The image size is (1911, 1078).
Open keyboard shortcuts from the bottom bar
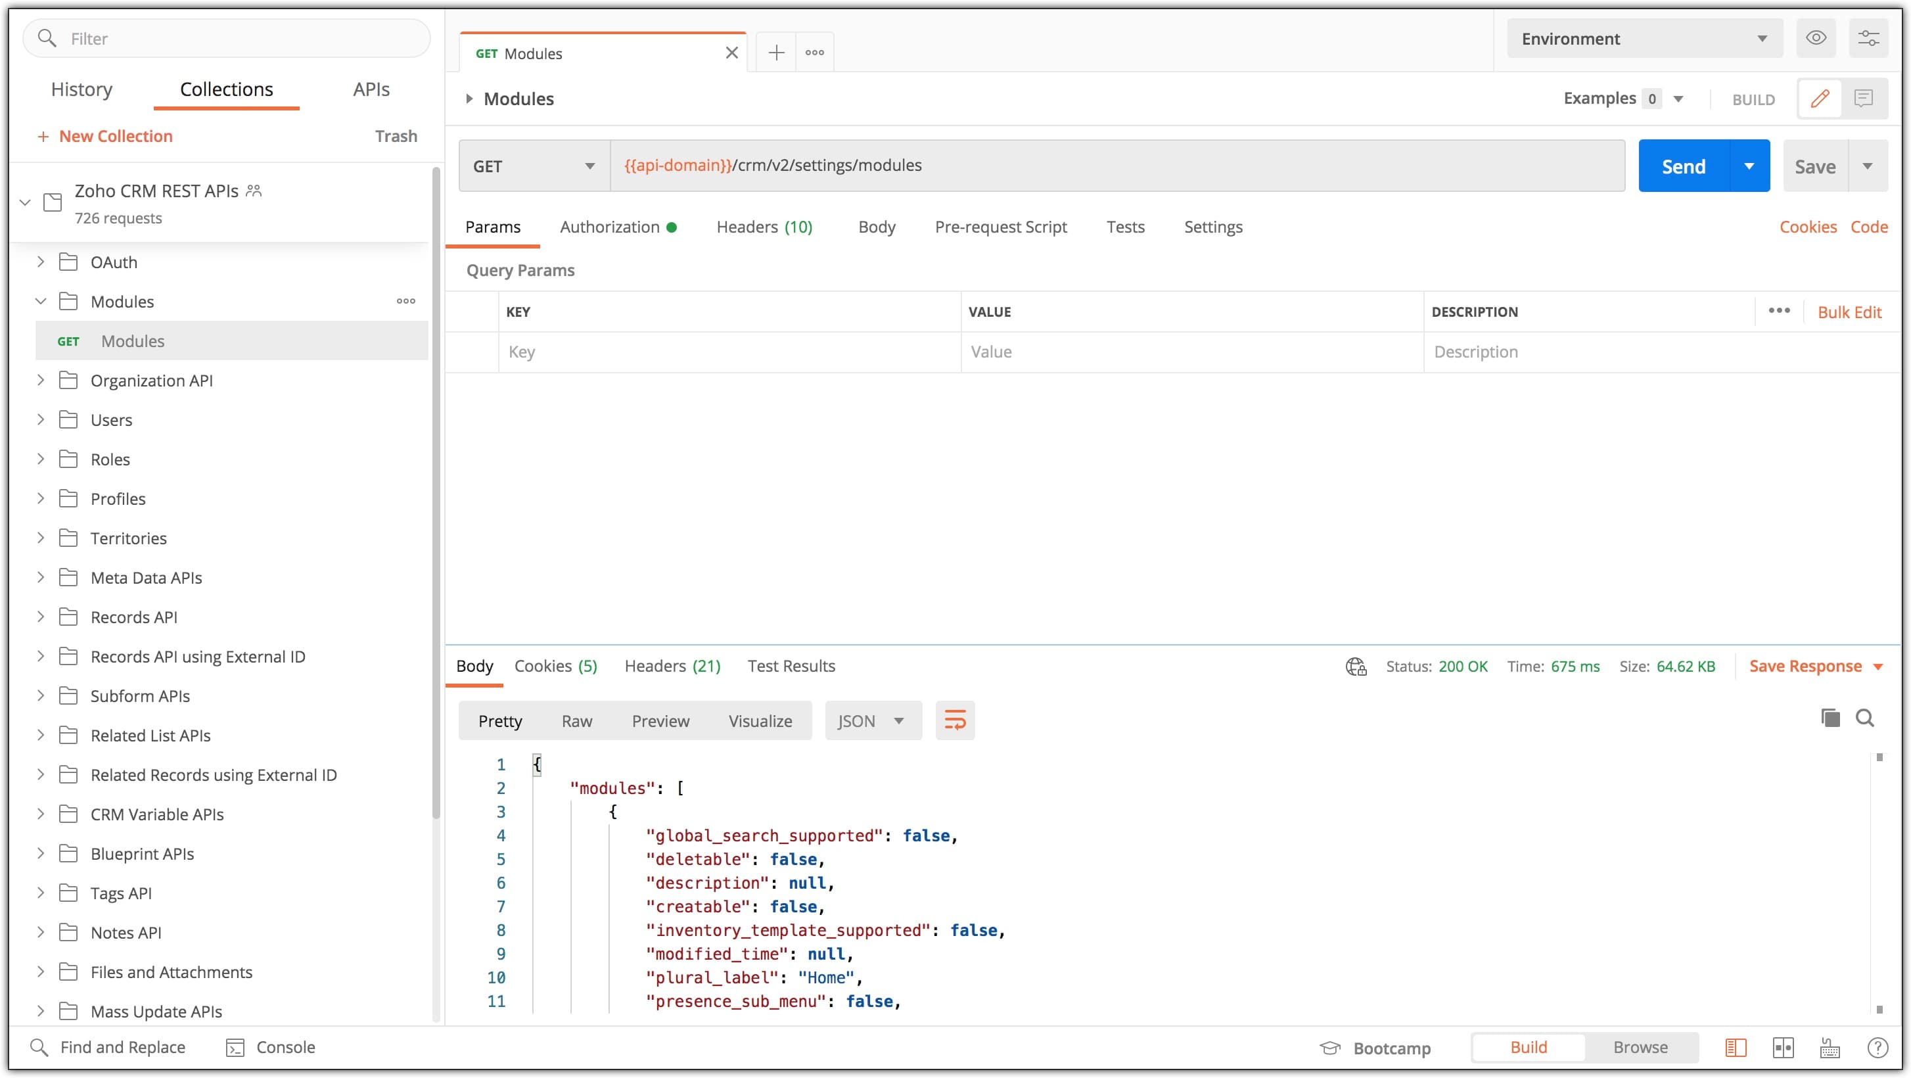click(x=1829, y=1048)
